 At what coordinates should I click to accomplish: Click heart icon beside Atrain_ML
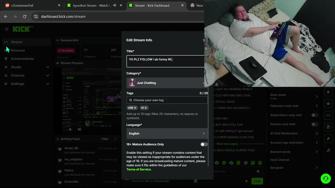[60, 149]
